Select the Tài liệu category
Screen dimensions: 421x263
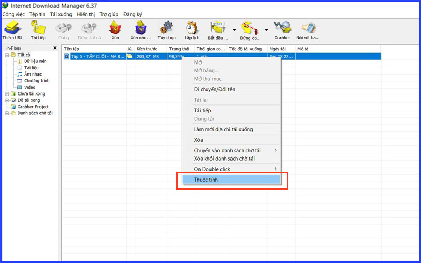(32, 68)
